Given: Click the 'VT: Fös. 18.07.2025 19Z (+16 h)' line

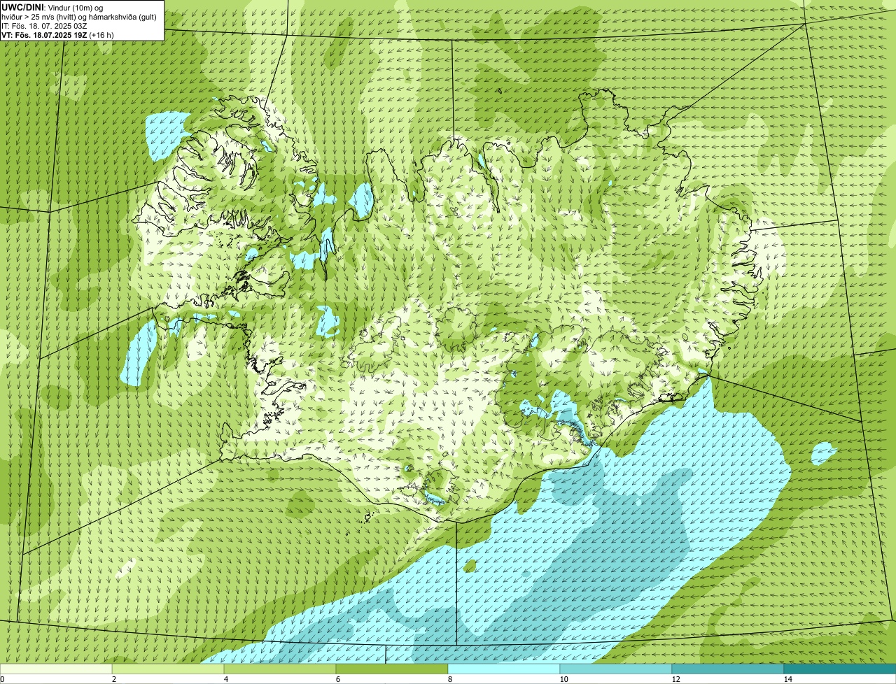Looking at the screenshot, I should coord(57,35).
